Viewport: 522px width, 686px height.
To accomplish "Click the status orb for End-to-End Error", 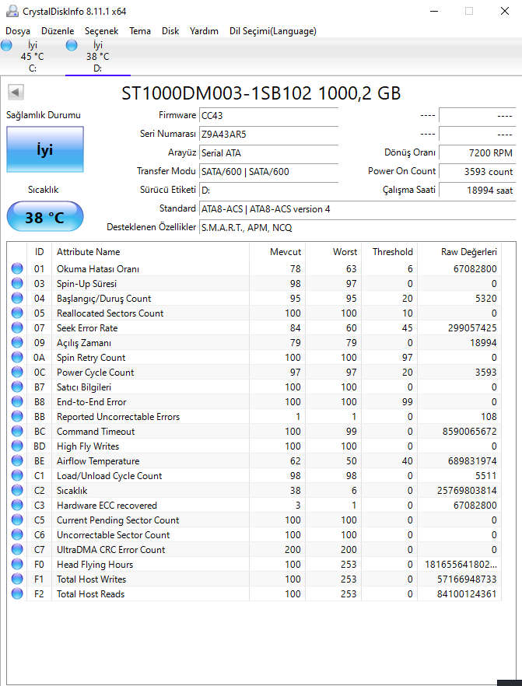I will pos(17,401).
